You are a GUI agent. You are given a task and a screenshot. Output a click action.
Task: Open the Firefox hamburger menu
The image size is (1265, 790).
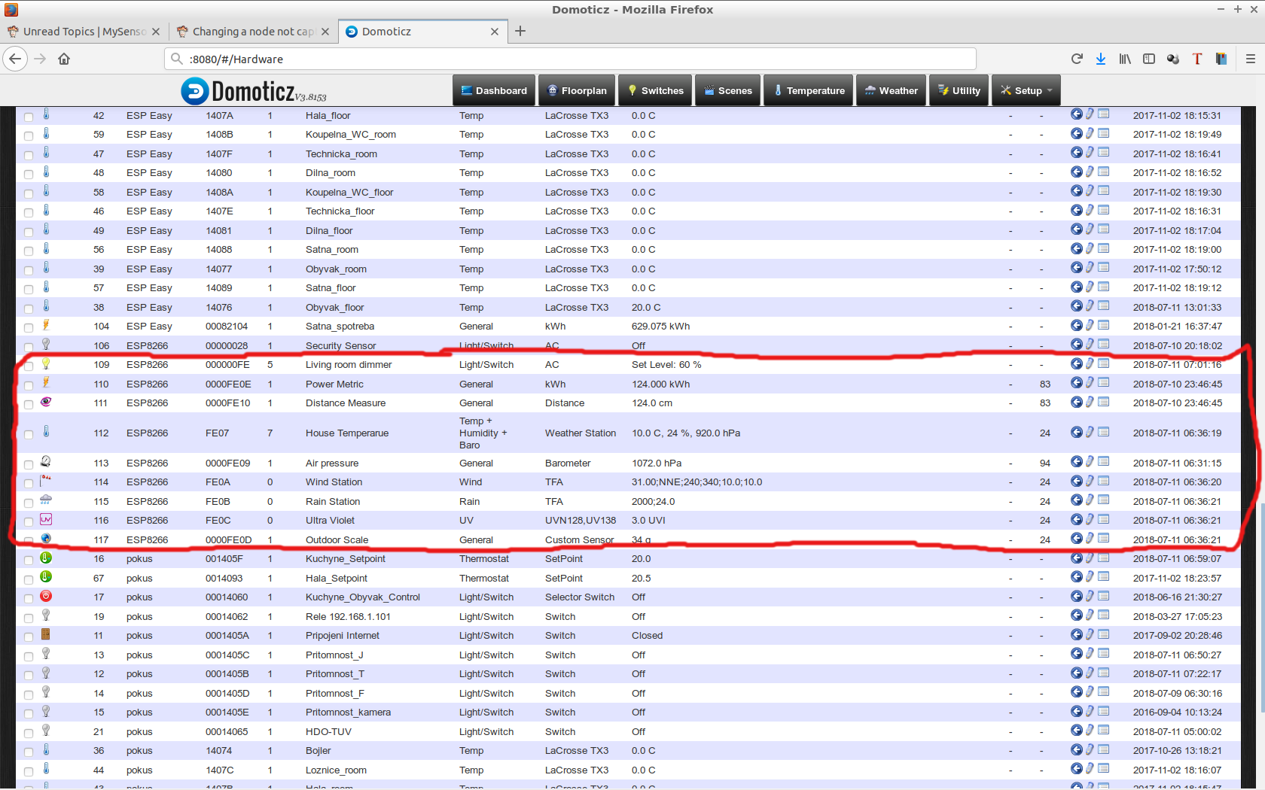[1250, 59]
